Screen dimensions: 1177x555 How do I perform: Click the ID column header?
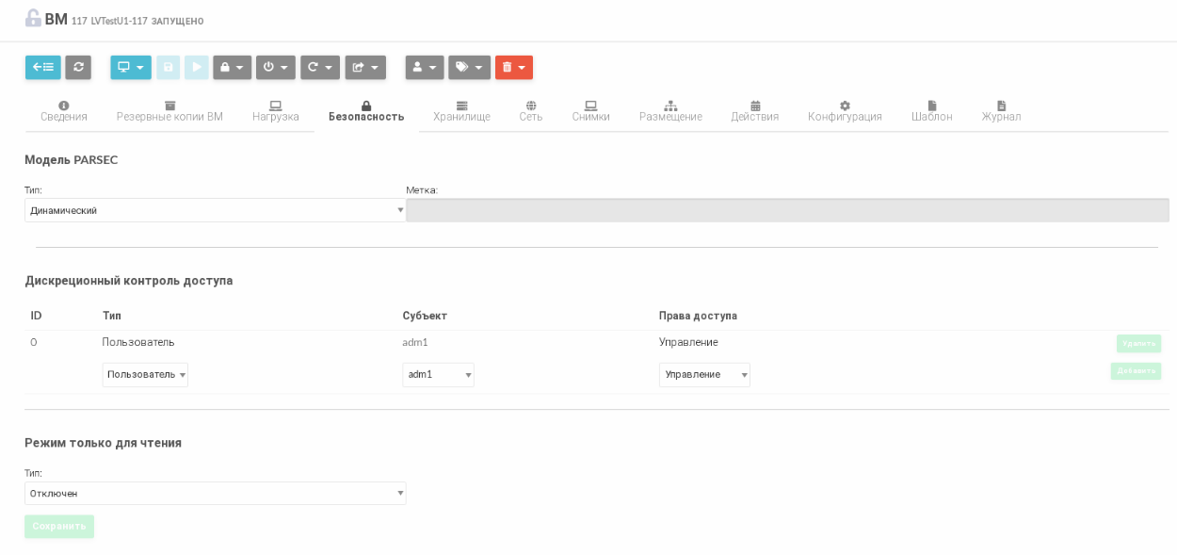(x=36, y=316)
